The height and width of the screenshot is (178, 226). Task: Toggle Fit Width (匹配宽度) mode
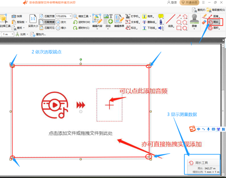coord(47,22)
